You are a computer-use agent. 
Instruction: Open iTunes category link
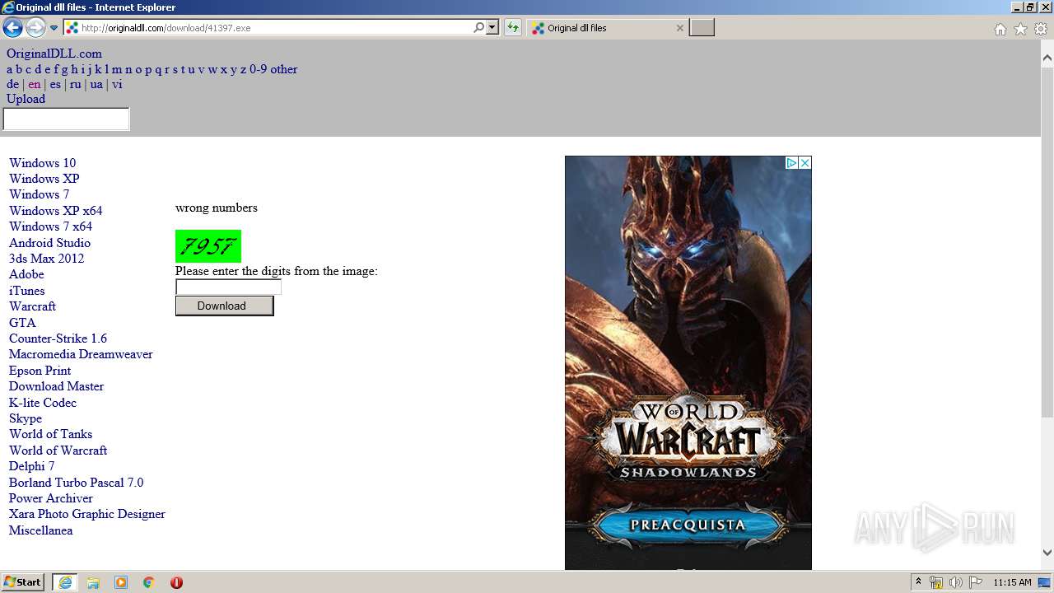(x=27, y=291)
